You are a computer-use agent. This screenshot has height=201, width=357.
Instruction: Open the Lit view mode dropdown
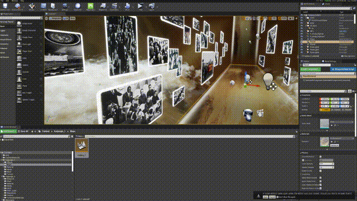coord(66,18)
